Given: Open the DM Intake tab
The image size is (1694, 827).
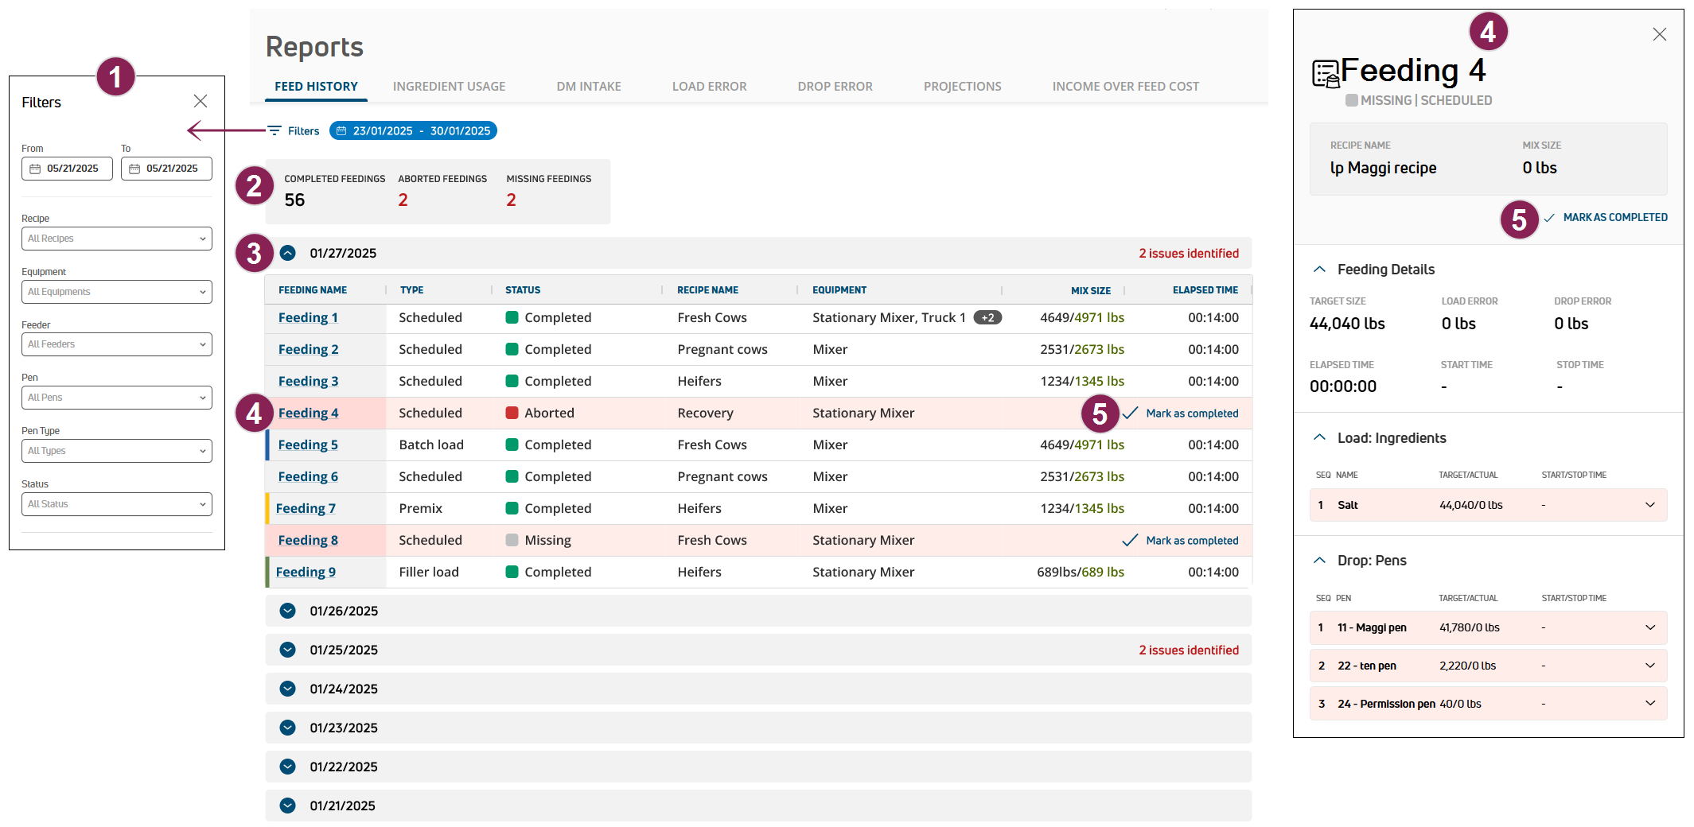Looking at the screenshot, I should coord(589,86).
